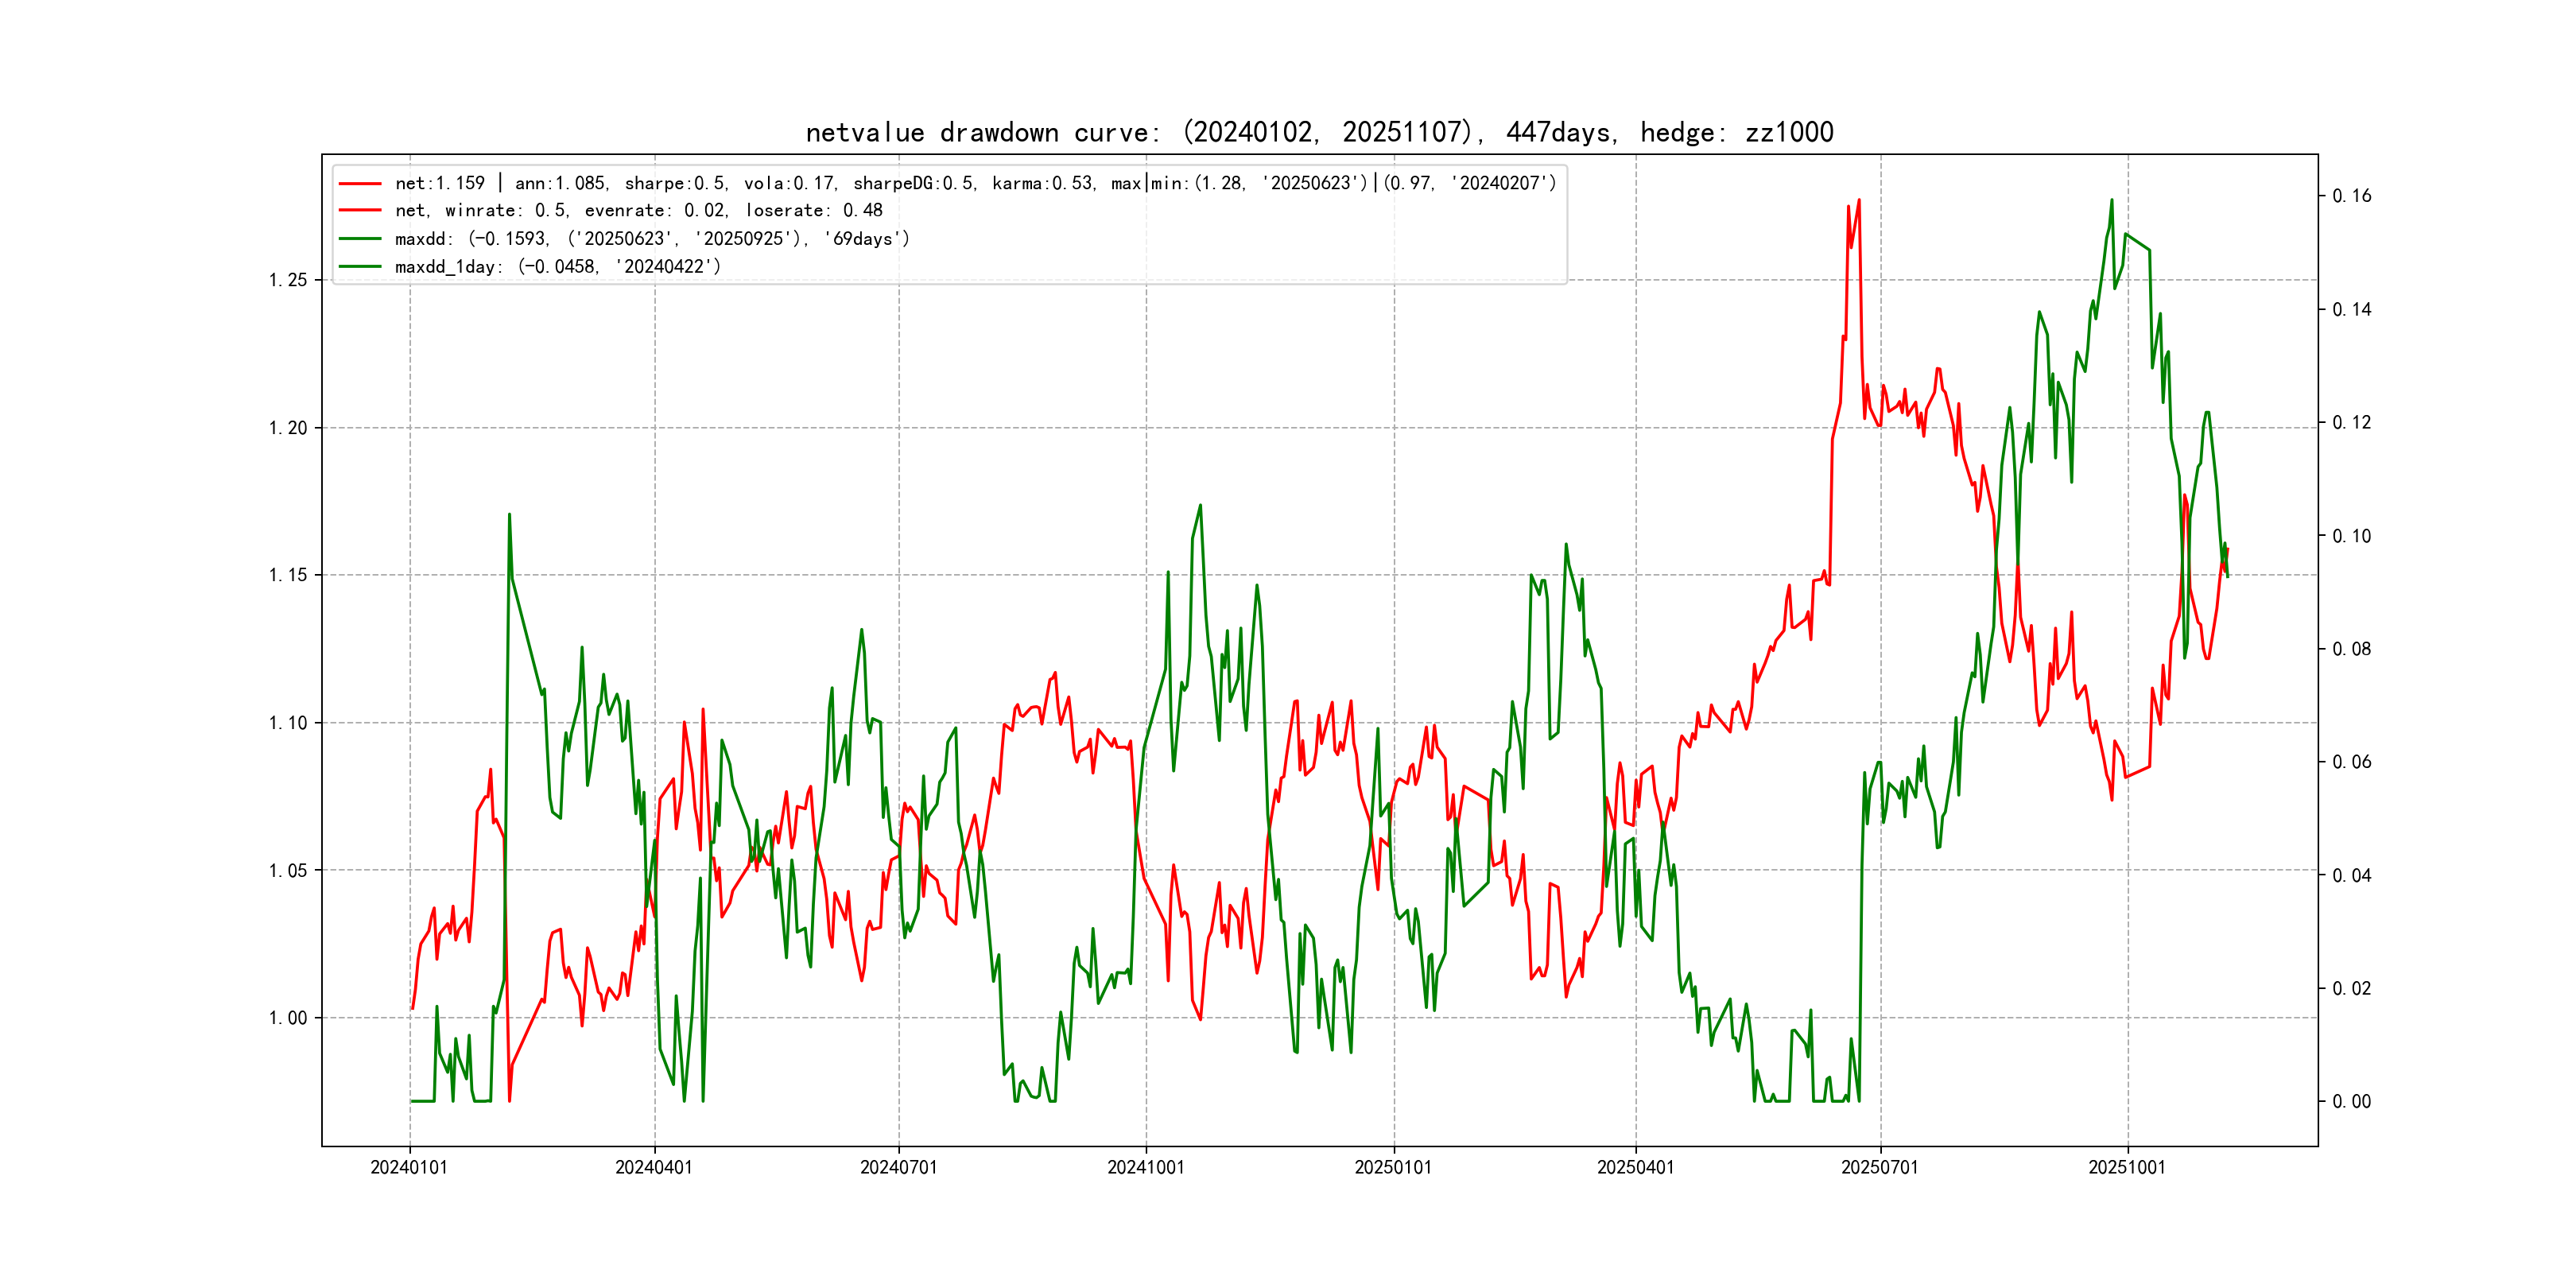
Task: Click the 0.16 right axis tick label
Action: click(2351, 196)
